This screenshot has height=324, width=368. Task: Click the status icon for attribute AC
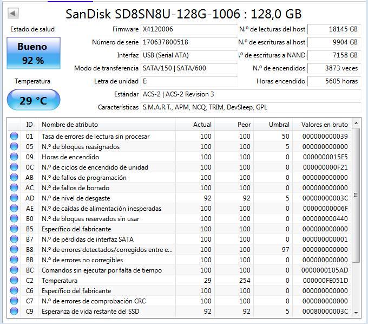pos(14,187)
